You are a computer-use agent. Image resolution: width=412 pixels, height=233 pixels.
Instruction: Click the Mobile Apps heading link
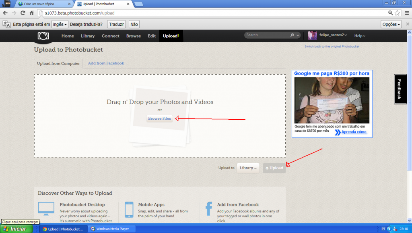[x=151, y=204]
